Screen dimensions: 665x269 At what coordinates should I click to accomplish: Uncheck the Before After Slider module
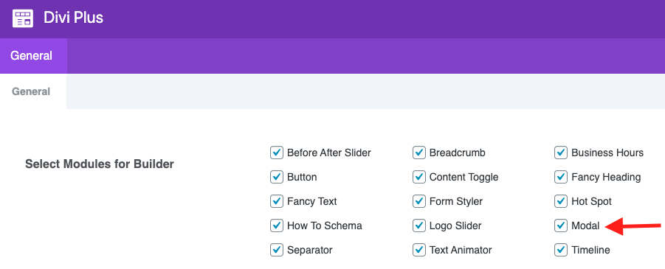click(277, 153)
